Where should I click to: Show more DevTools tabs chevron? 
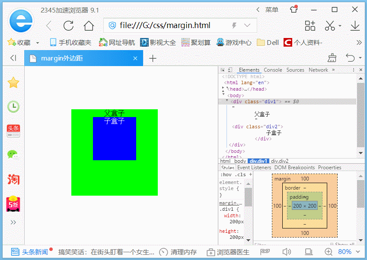pos(333,70)
